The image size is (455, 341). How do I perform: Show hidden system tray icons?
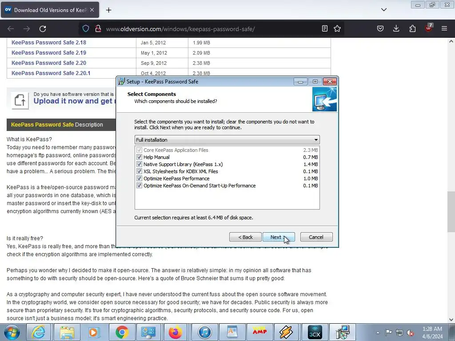378,333
